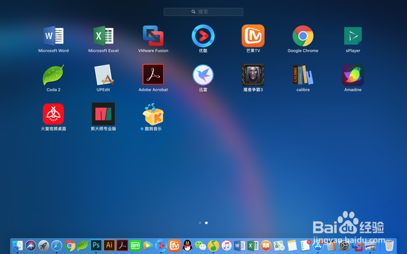Image resolution: width=407 pixels, height=254 pixels.
Task: Click the Launchpad search field
Action: coord(203,12)
